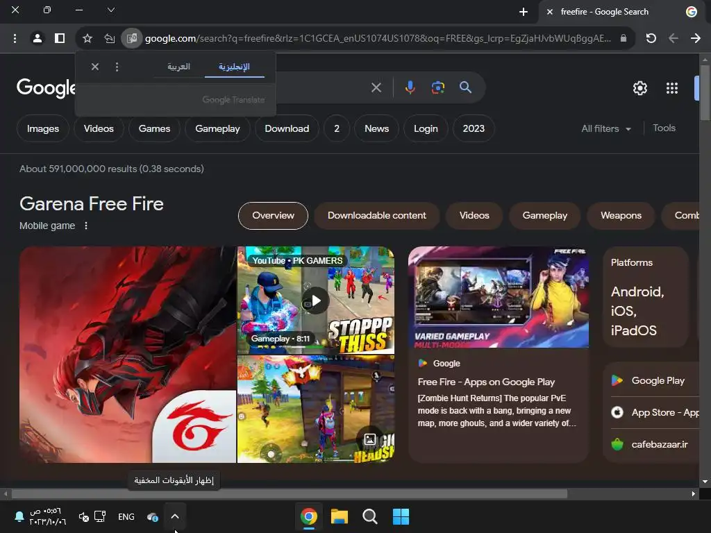The image size is (711, 533).
Task: Toggle the Chrome side panel icon
Action: (x=60, y=39)
